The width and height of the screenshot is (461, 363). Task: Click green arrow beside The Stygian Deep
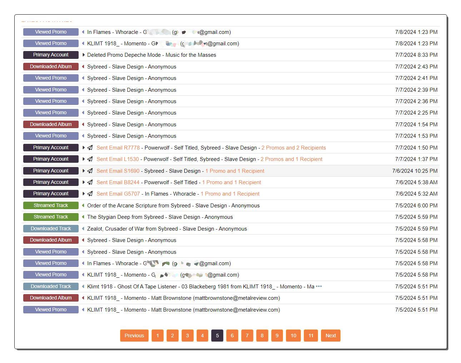(83, 217)
